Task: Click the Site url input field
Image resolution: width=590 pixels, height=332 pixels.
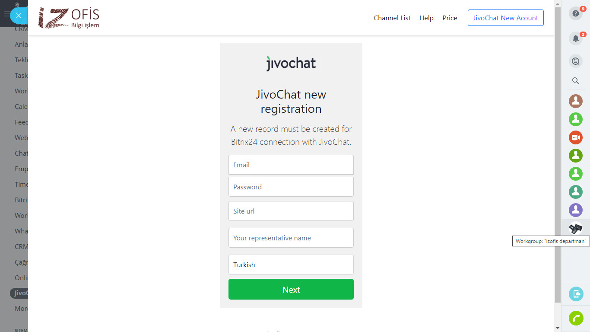Action: tap(291, 211)
